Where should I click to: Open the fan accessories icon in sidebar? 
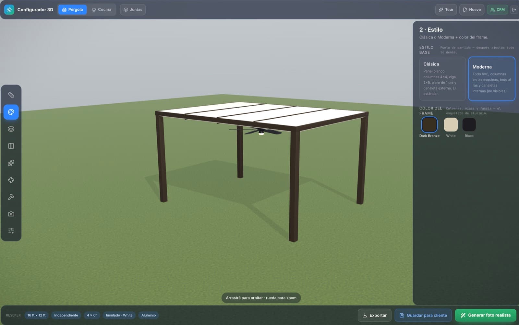11,180
